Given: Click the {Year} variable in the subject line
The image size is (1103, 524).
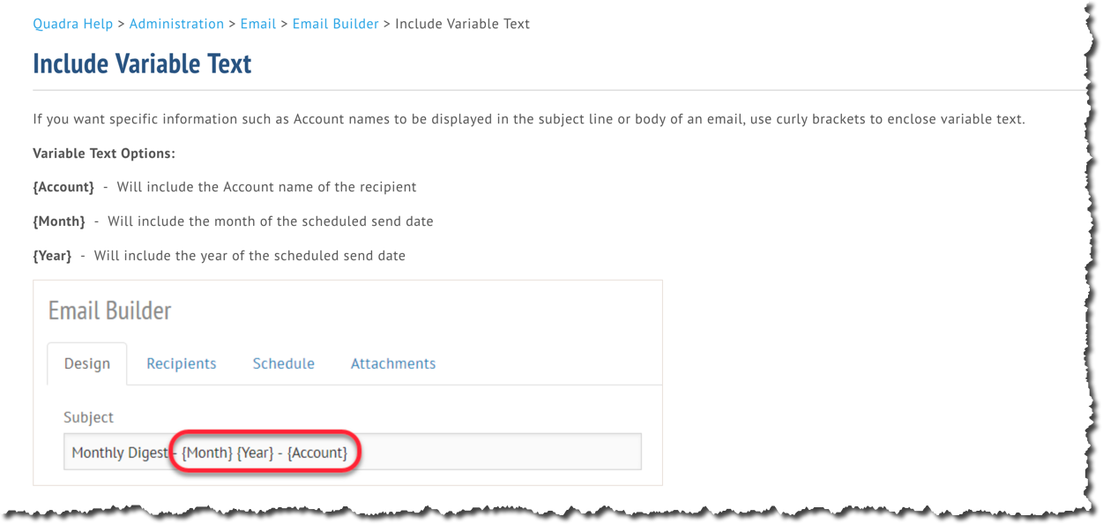Looking at the screenshot, I should [x=253, y=452].
